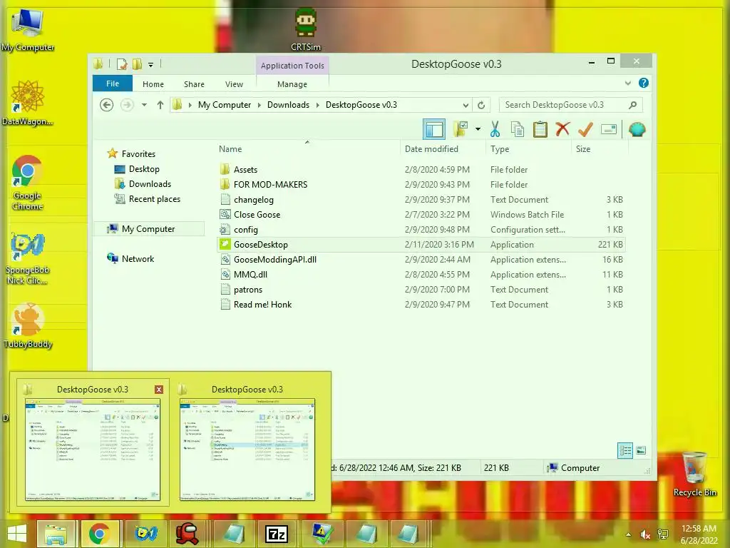Select My Computer in the navigation pane
The width and height of the screenshot is (730, 548).
tap(148, 229)
